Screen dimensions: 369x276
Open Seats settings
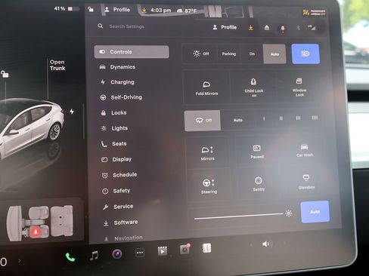tap(114, 144)
